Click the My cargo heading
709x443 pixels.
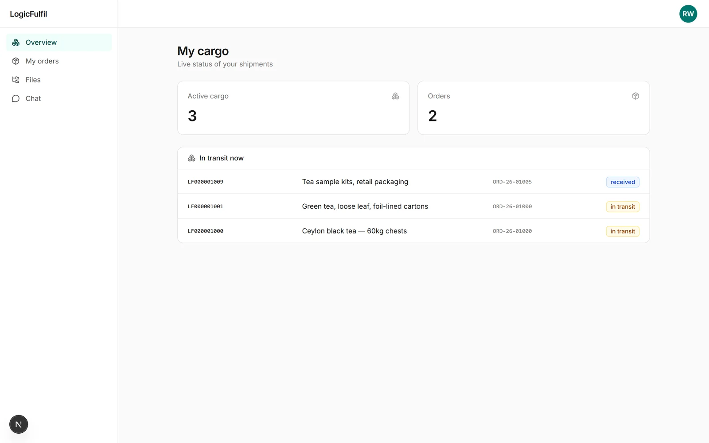(x=203, y=51)
